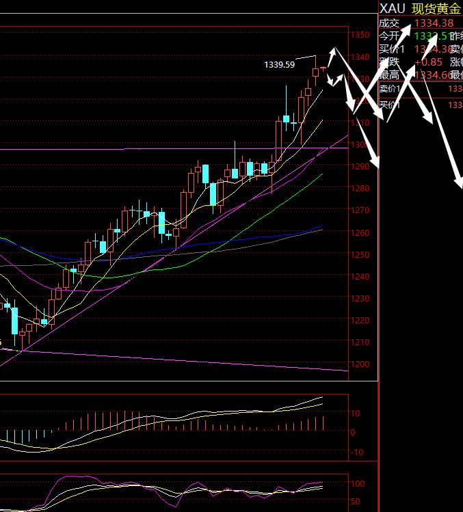Click the 50 label on the bottom indicator axis
The image size is (463, 512).
click(x=355, y=502)
